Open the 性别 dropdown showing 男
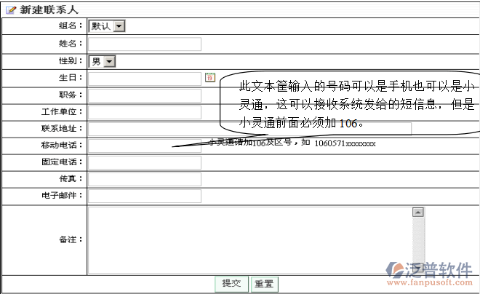The width and height of the screenshot is (480, 294). click(x=109, y=62)
